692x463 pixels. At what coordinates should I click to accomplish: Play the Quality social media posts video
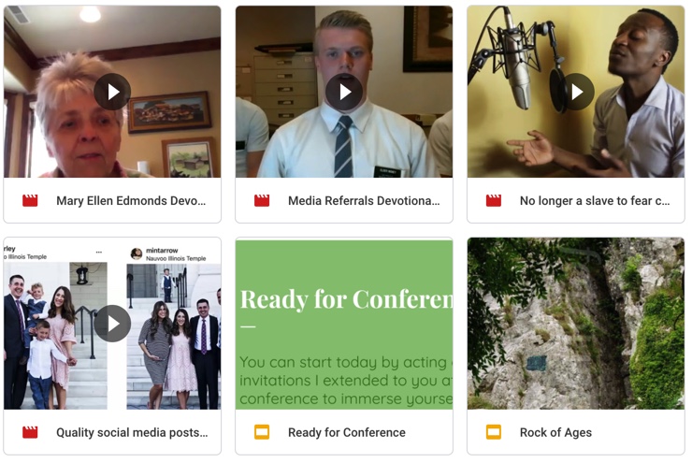click(x=112, y=324)
